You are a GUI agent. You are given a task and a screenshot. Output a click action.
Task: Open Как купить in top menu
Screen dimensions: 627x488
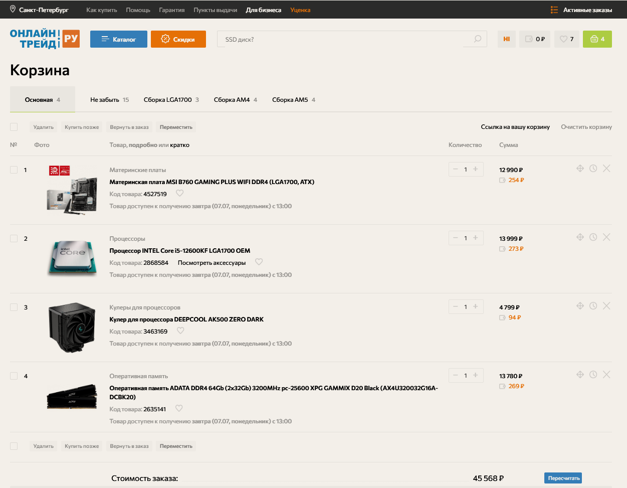[101, 10]
